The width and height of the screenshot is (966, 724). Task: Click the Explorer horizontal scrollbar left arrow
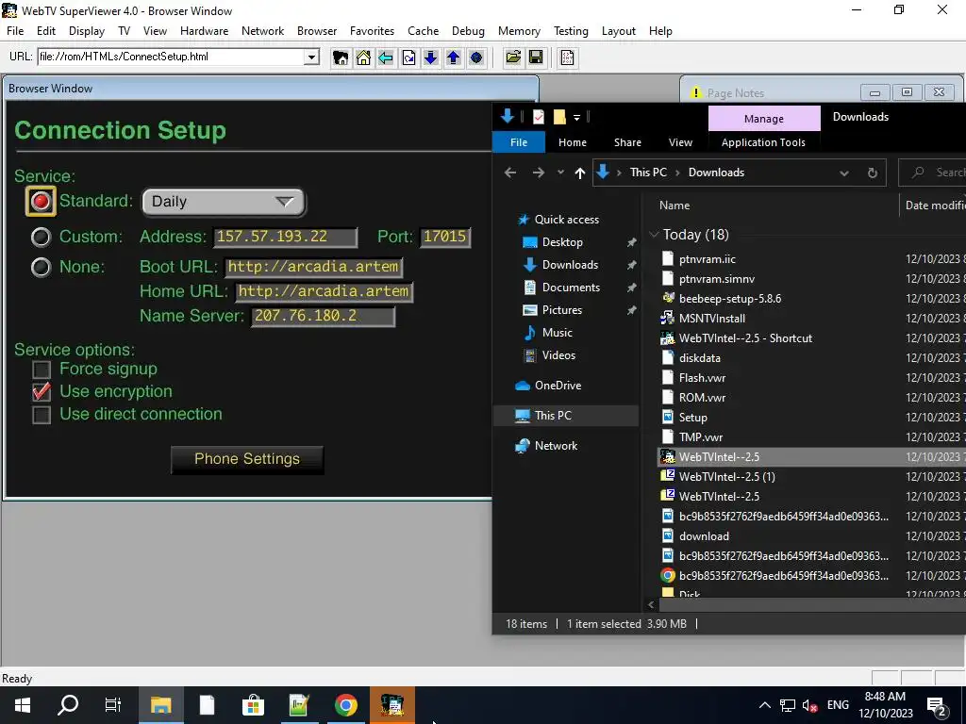coord(652,605)
